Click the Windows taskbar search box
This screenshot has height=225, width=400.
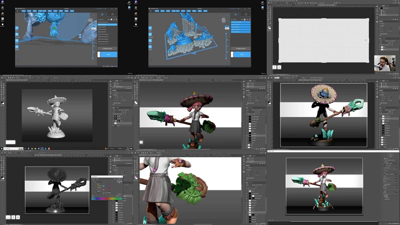point(11,149)
